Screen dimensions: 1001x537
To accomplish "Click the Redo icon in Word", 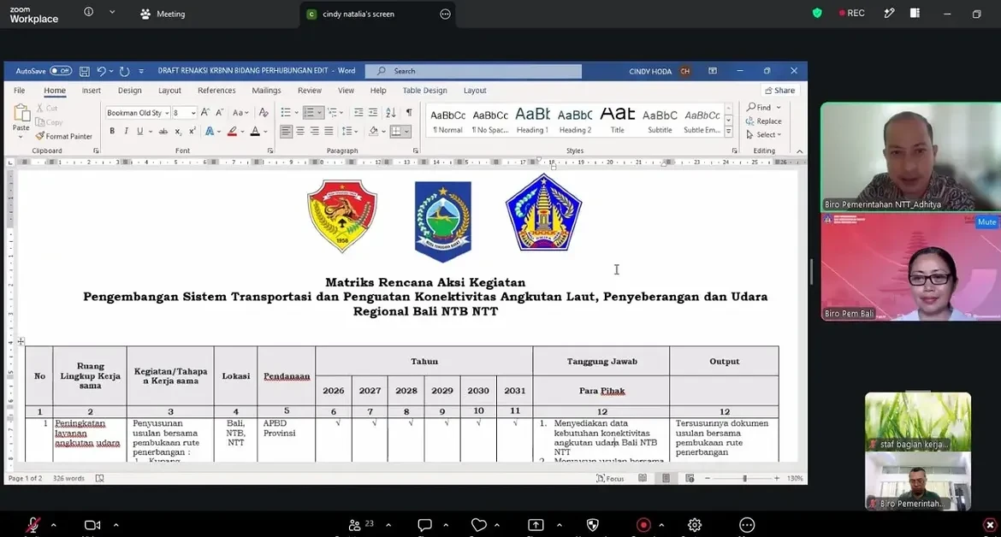I will 125,72.
